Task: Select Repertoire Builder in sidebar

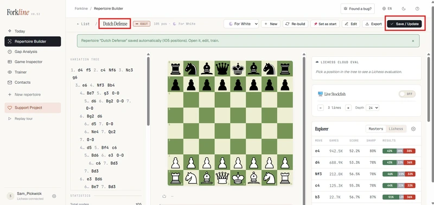Action: click(x=33, y=42)
